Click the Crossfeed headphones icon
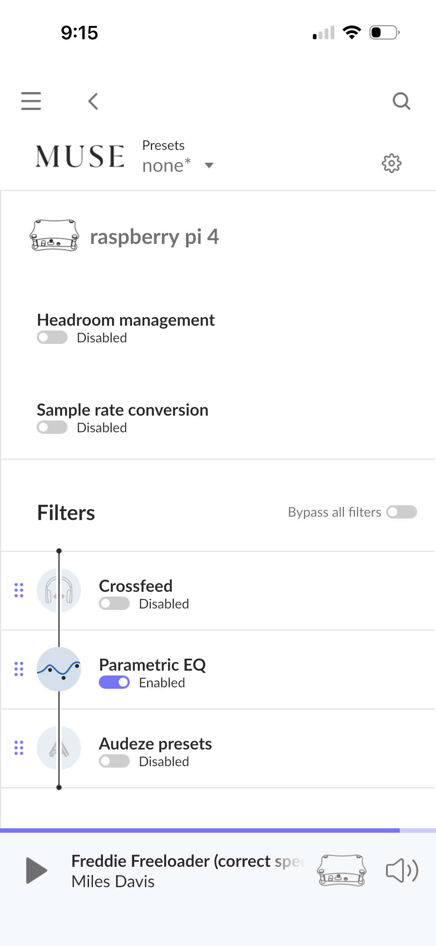This screenshot has height=946, width=436. [x=59, y=590]
